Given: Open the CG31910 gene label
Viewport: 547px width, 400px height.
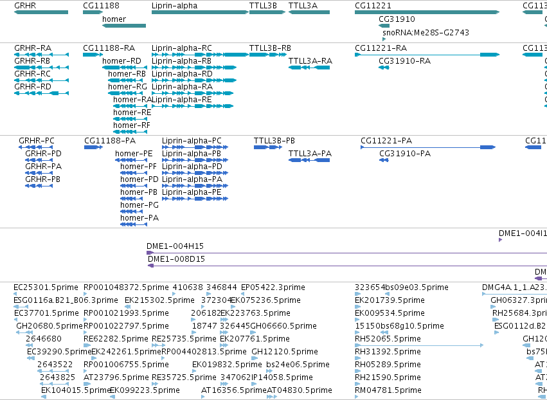Looking at the screenshot, I should (x=397, y=19).
